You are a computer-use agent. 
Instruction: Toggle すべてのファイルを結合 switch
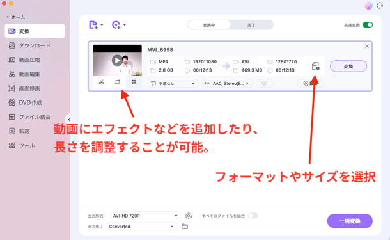(x=253, y=216)
